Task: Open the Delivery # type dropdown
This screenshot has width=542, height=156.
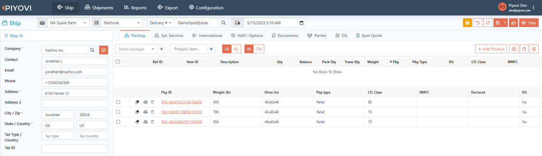Action: click(160, 23)
